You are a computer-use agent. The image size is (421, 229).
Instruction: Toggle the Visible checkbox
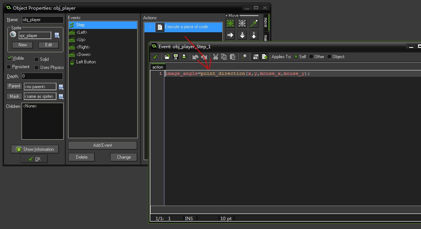pyautogui.click(x=9, y=58)
